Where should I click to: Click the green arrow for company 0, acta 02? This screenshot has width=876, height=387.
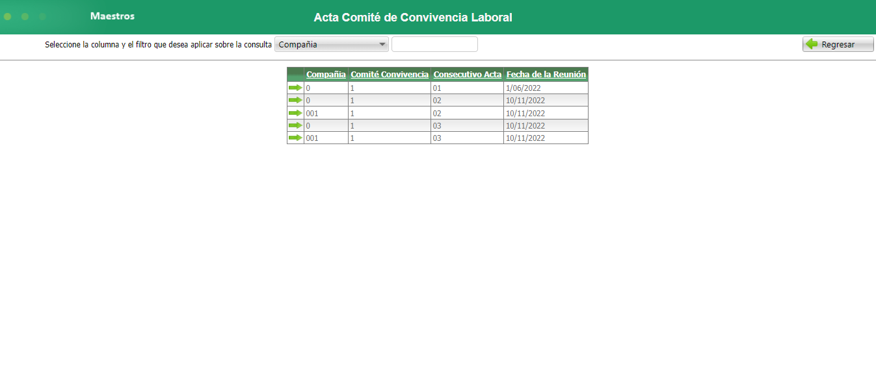click(x=295, y=100)
